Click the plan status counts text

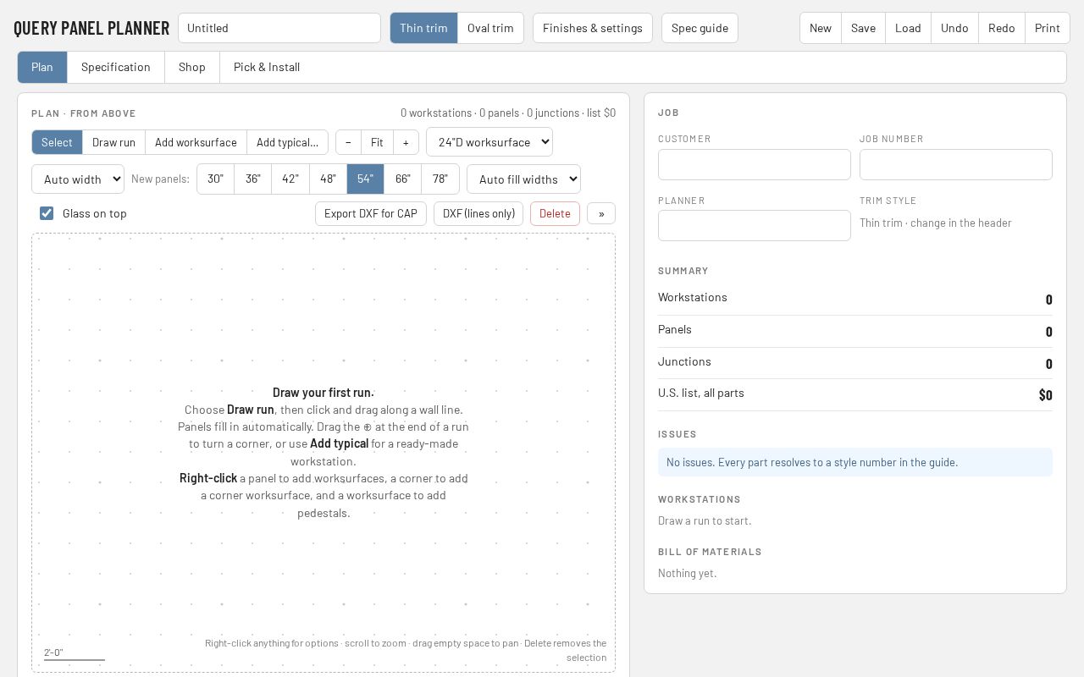508,113
